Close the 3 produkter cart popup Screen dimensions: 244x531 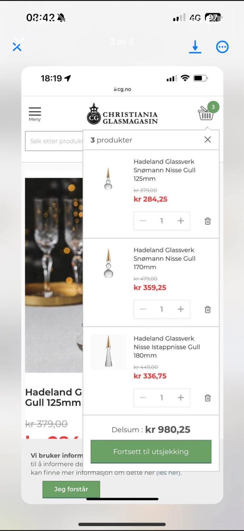click(208, 140)
